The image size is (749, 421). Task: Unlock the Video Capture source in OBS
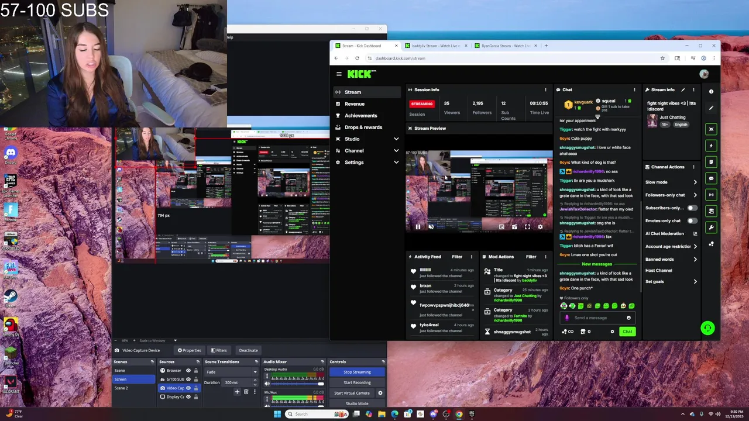coord(195,388)
